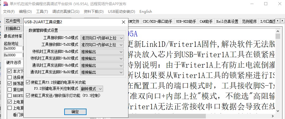Screen dimensions: 285x119
Task: Open the USB驱动安装(D) menu
Action: click(x=121, y=11)
